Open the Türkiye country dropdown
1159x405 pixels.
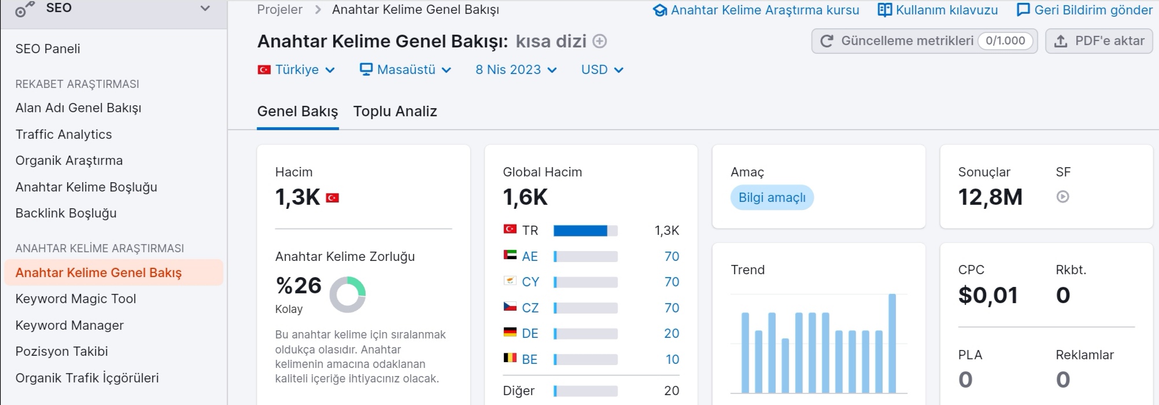(x=297, y=69)
